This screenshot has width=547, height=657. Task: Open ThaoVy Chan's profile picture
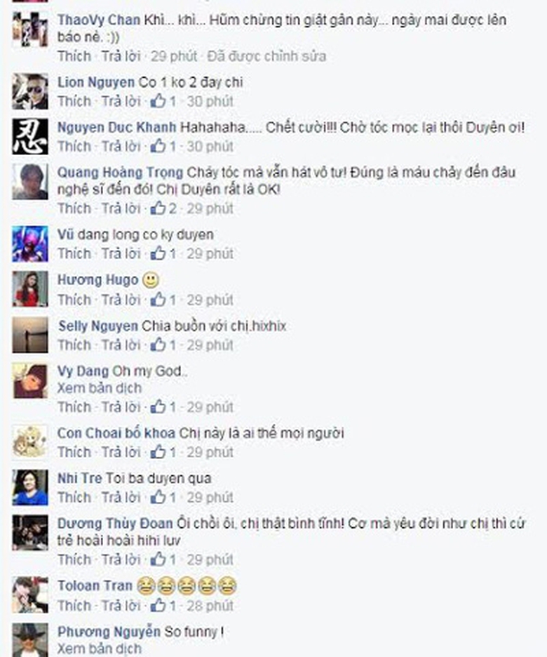(x=29, y=29)
